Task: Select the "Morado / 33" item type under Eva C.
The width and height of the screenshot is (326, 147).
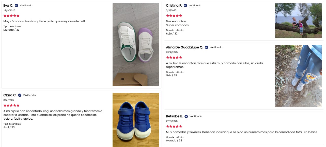Action: click(x=11, y=30)
